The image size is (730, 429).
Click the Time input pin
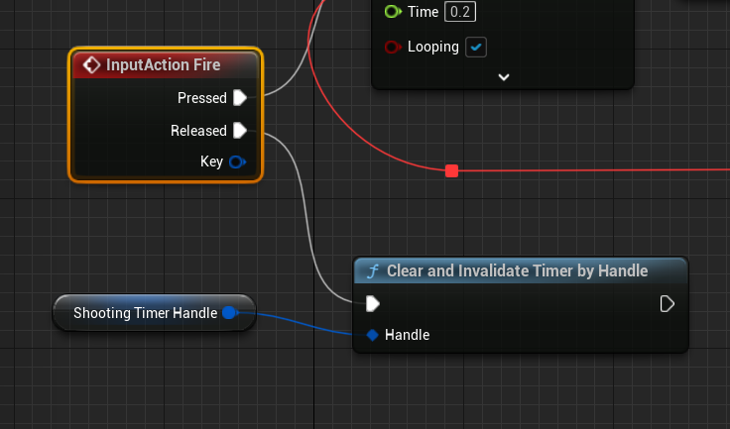(393, 12)
